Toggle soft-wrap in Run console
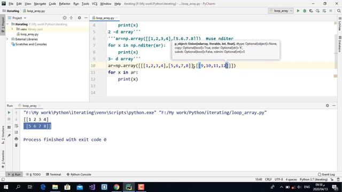 [x=16, y=126]
